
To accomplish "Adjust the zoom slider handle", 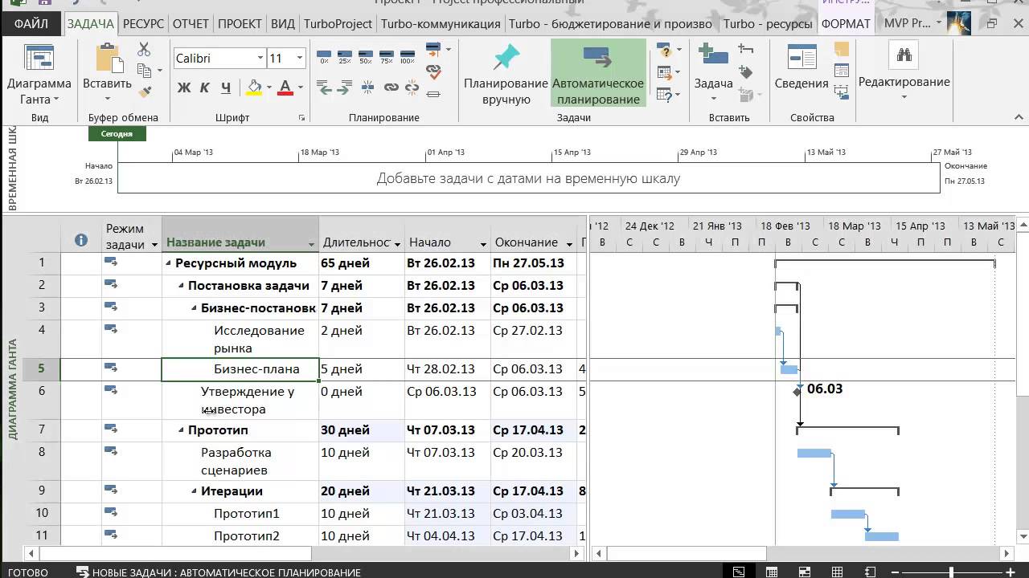I will click(952, 572).
